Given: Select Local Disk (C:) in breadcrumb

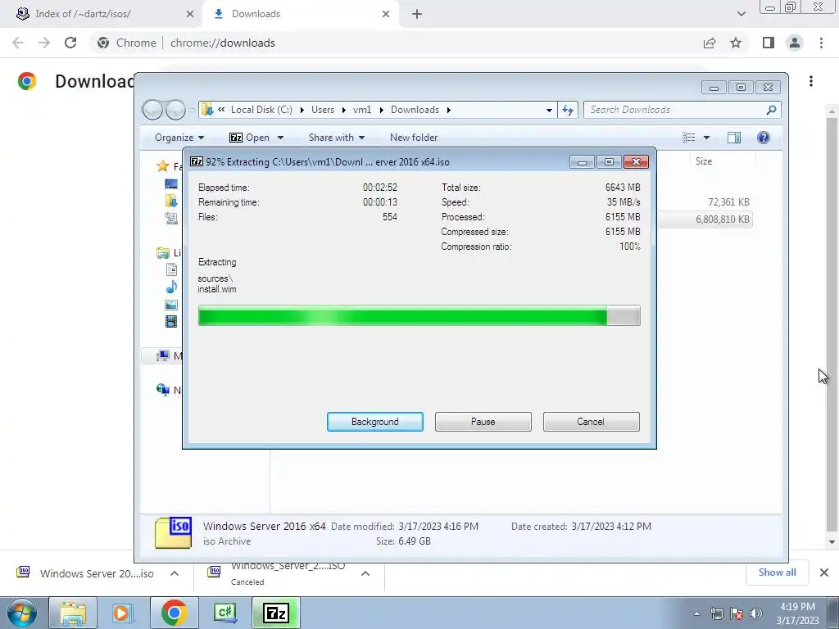Looking at the screenshot, I should point(261,110).
